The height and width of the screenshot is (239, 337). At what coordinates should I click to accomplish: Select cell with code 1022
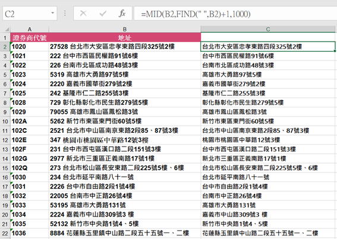pos(30,65)
